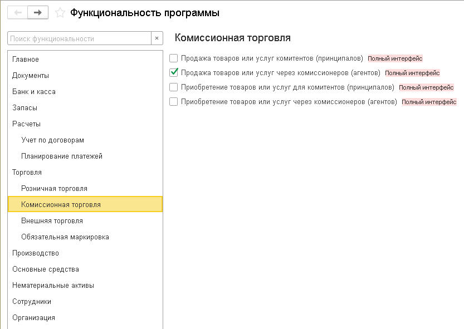Open Планирование платежей subsection
The height and width of the screenshot is (329, 464).
(61, 156)
